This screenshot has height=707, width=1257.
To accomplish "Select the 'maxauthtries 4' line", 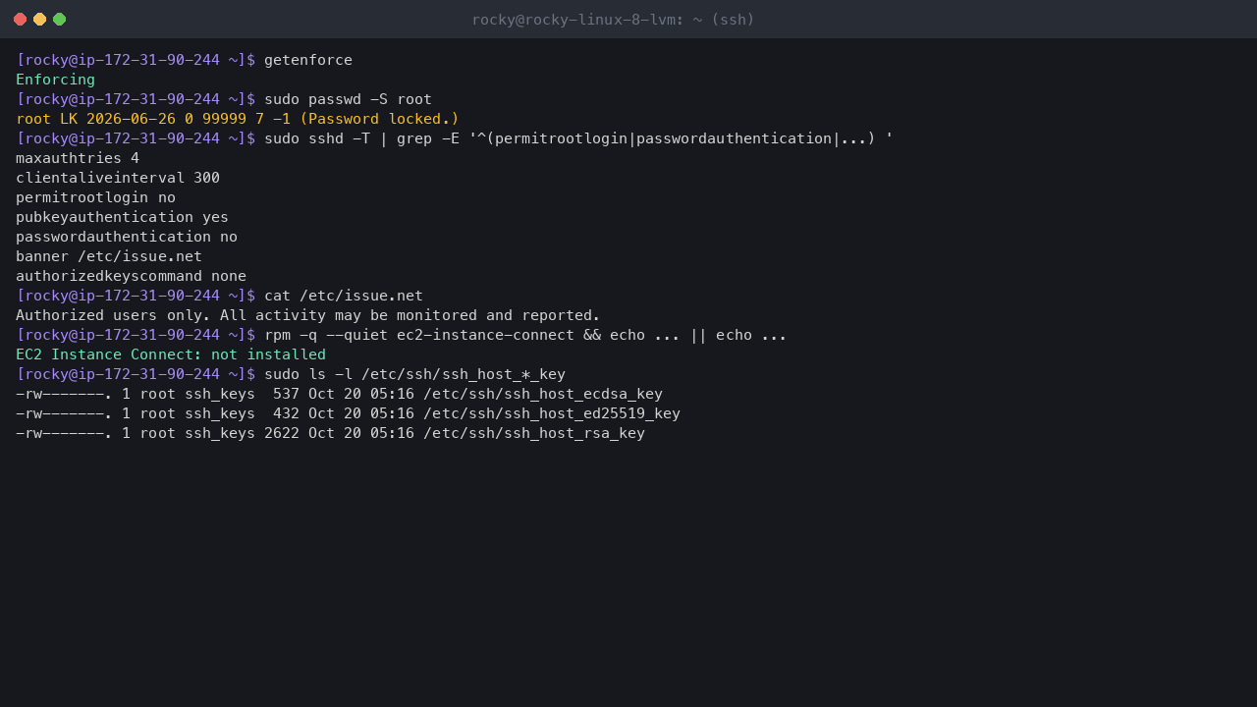I will click(78, 158).
